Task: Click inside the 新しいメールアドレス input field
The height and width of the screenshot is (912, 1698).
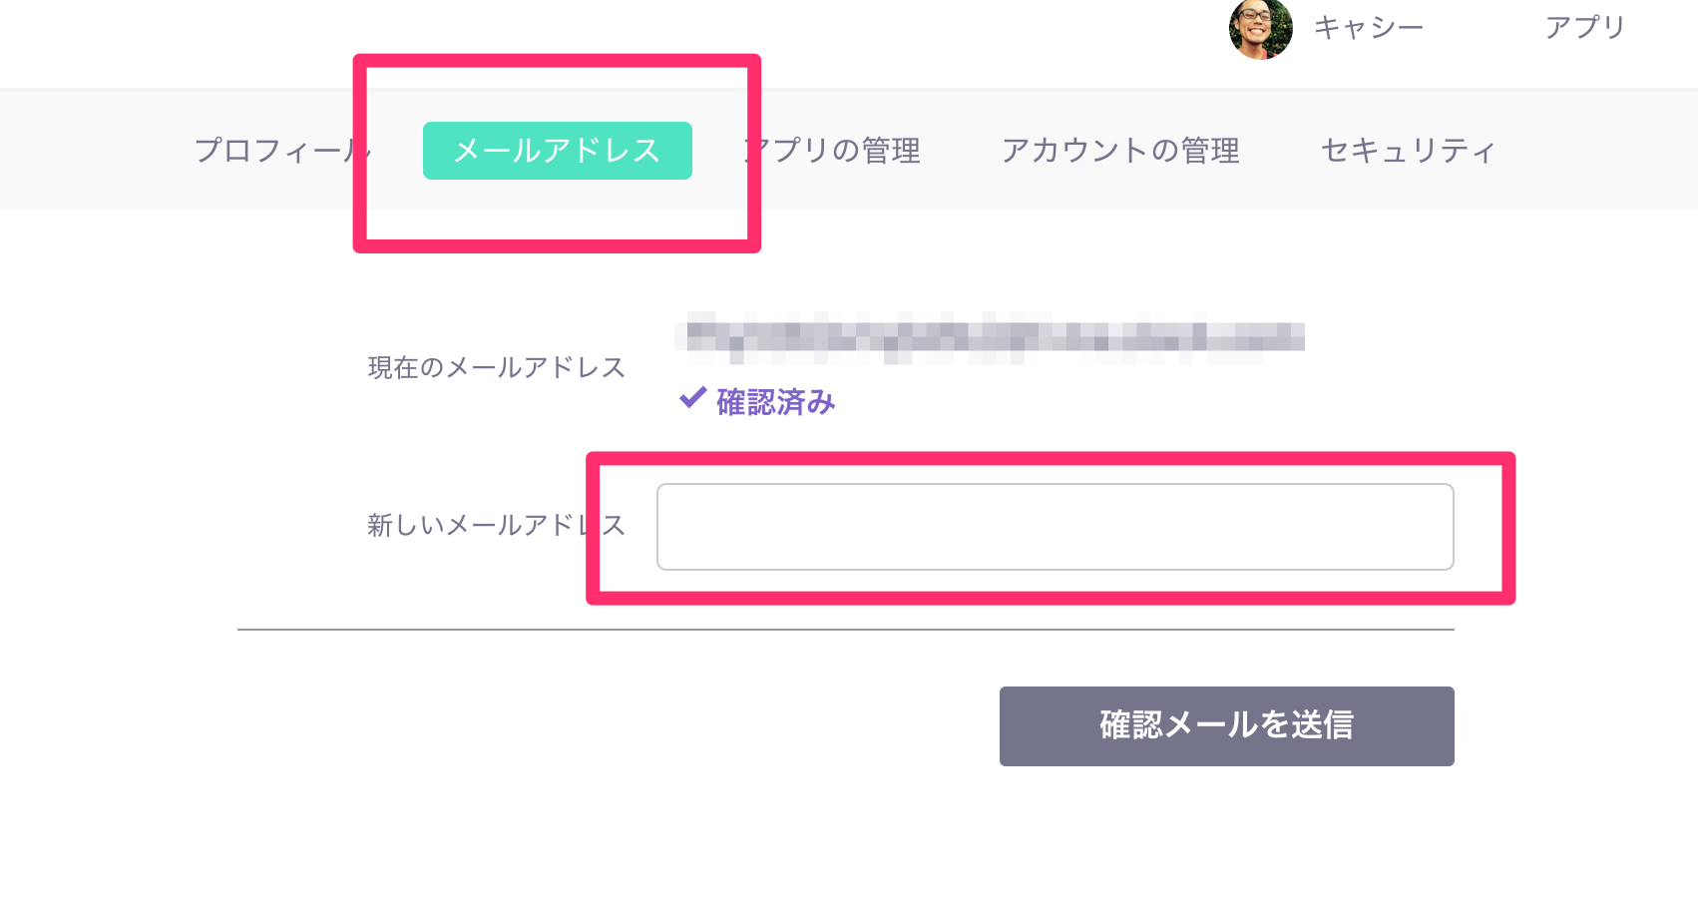Action: pyautogui.click(x=1055, y=527)
